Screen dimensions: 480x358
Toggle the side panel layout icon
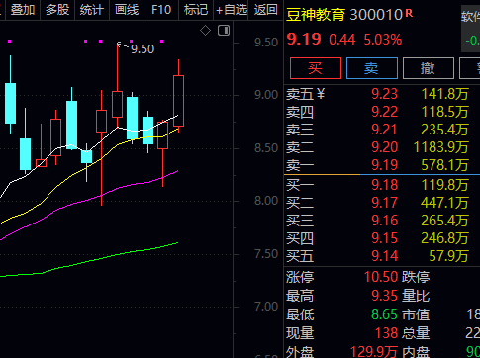tap(224, 31)
